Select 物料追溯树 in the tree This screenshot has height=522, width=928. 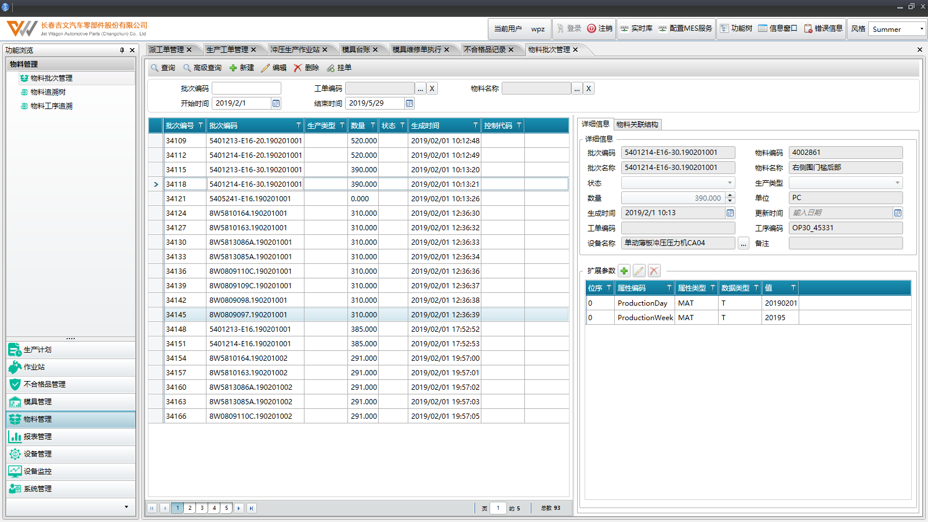(48, 92)
